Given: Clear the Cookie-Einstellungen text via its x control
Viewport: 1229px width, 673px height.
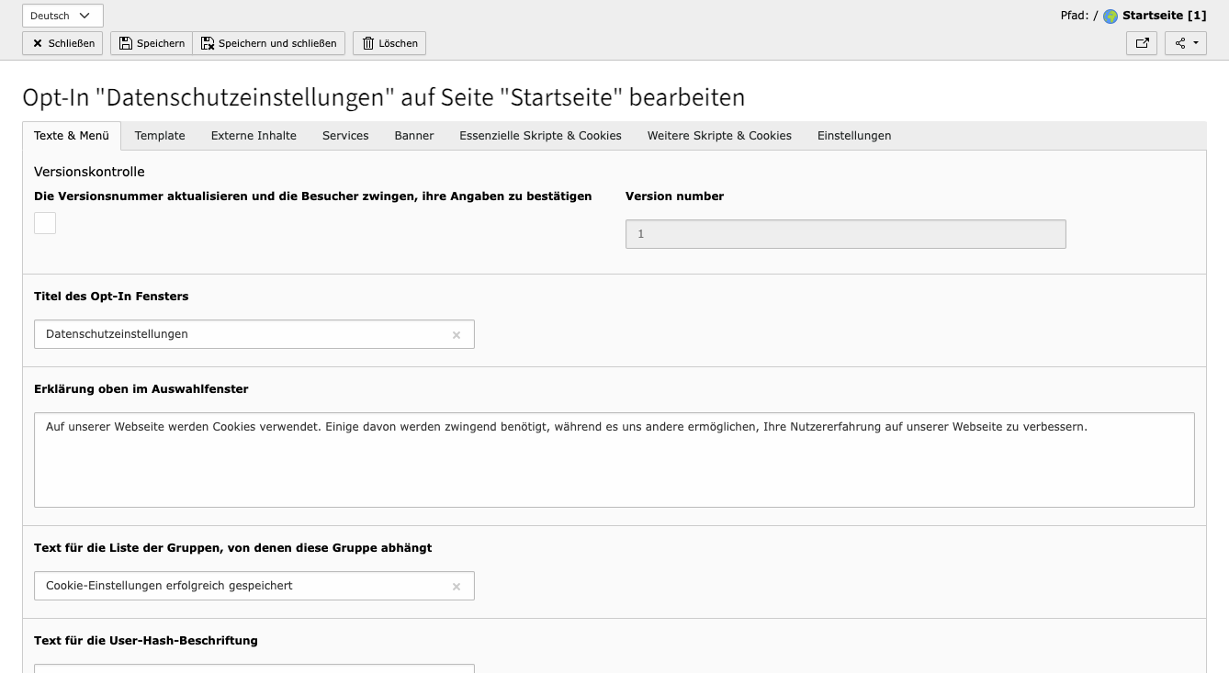Looking at the screenshot, I should coord(457,586).
